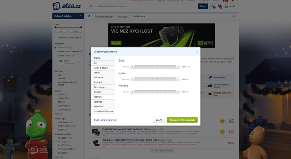Click the right arrow of the Šířka slider
The height and width of the screenshot is (159, 291).
pos(178,67)
